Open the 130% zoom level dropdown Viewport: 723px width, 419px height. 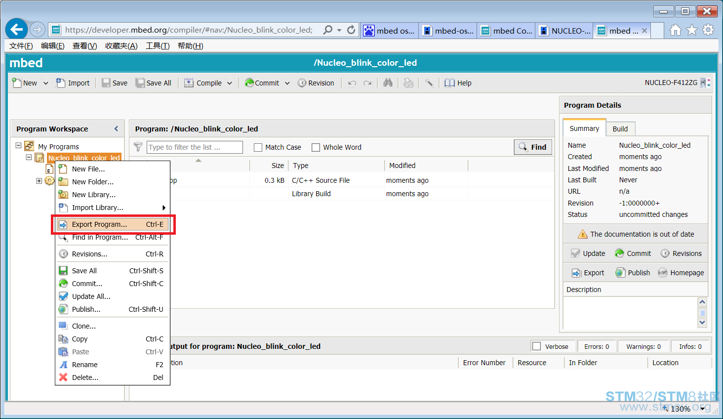pyautogui.click(x=703, y=409)
